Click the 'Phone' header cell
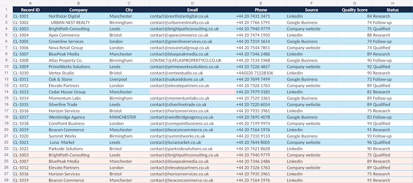413x183 pixels. 261,10
